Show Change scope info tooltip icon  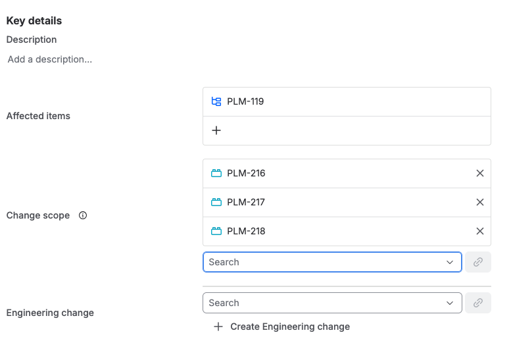click(x=83, y=215)
